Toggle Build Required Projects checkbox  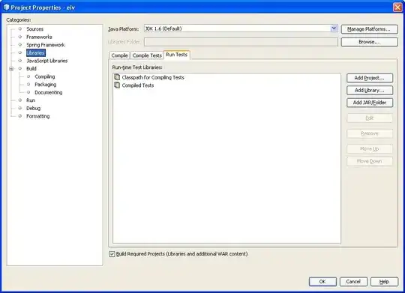(x=112, y=254)
